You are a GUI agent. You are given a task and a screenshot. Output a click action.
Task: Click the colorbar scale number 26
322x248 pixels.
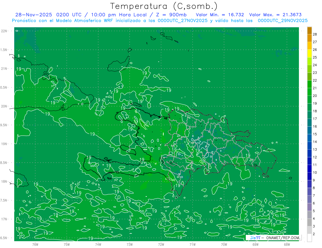(315, 50)
